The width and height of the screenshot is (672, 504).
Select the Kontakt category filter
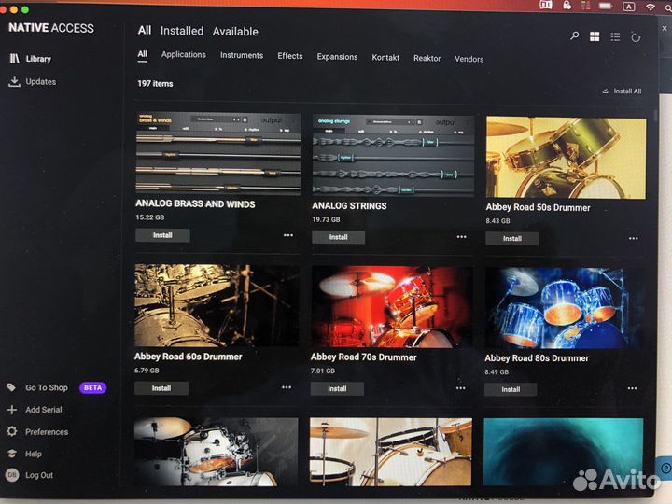click(x=385, y=58)
